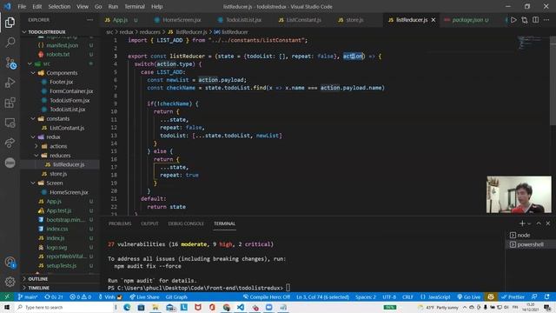Open editor More Actions ellipsis
This screenshot has height=313, width=556.
click(x=546, y=20)
